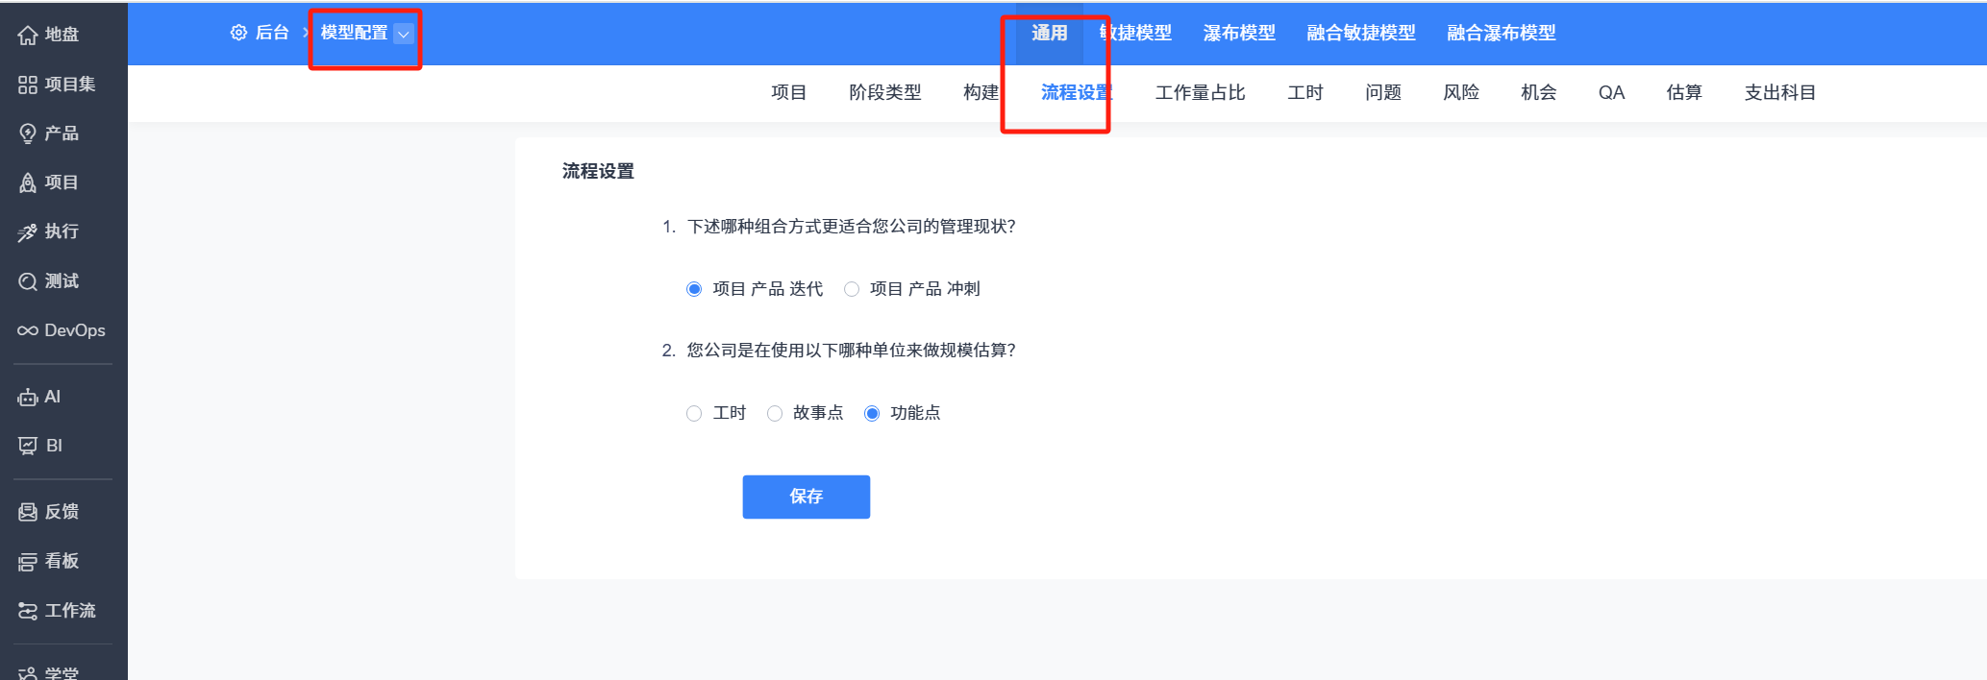
Task: Choose 工时 as the estimation unit
Action: coord(694,413)
